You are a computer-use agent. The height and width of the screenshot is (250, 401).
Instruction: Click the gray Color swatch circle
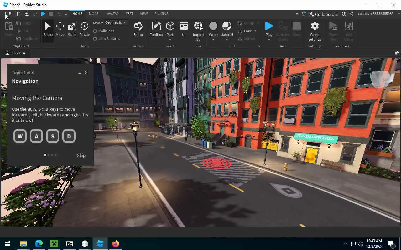coord(213,26)
